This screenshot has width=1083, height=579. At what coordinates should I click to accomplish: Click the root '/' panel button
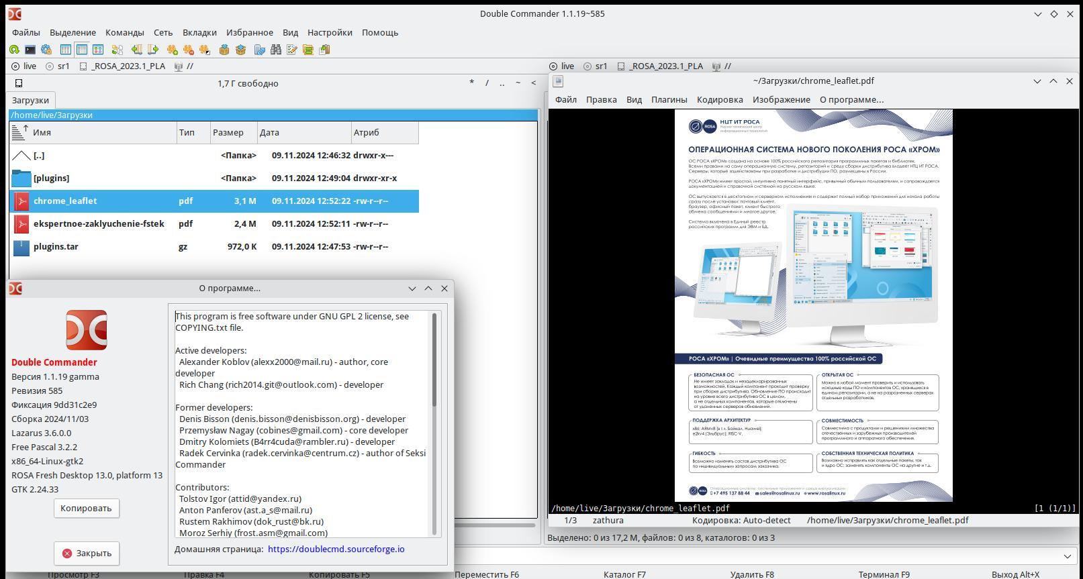point(487,83)
